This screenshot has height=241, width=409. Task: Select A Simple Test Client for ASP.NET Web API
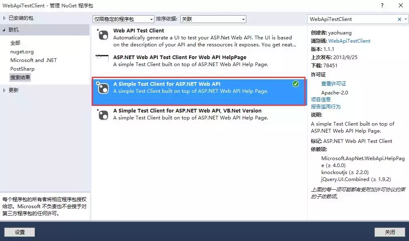pos(167,84)
